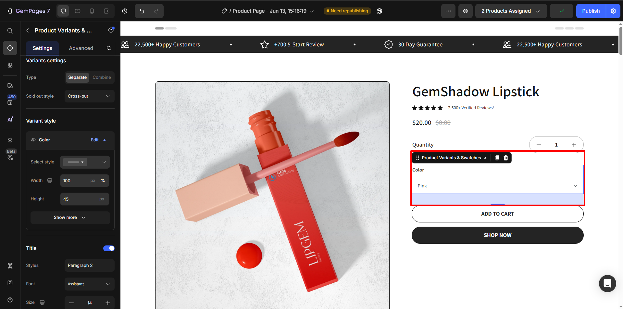Screen dimensions: 623x309
Task: Open the add element plus icon
Action: (x=10, y=48)
